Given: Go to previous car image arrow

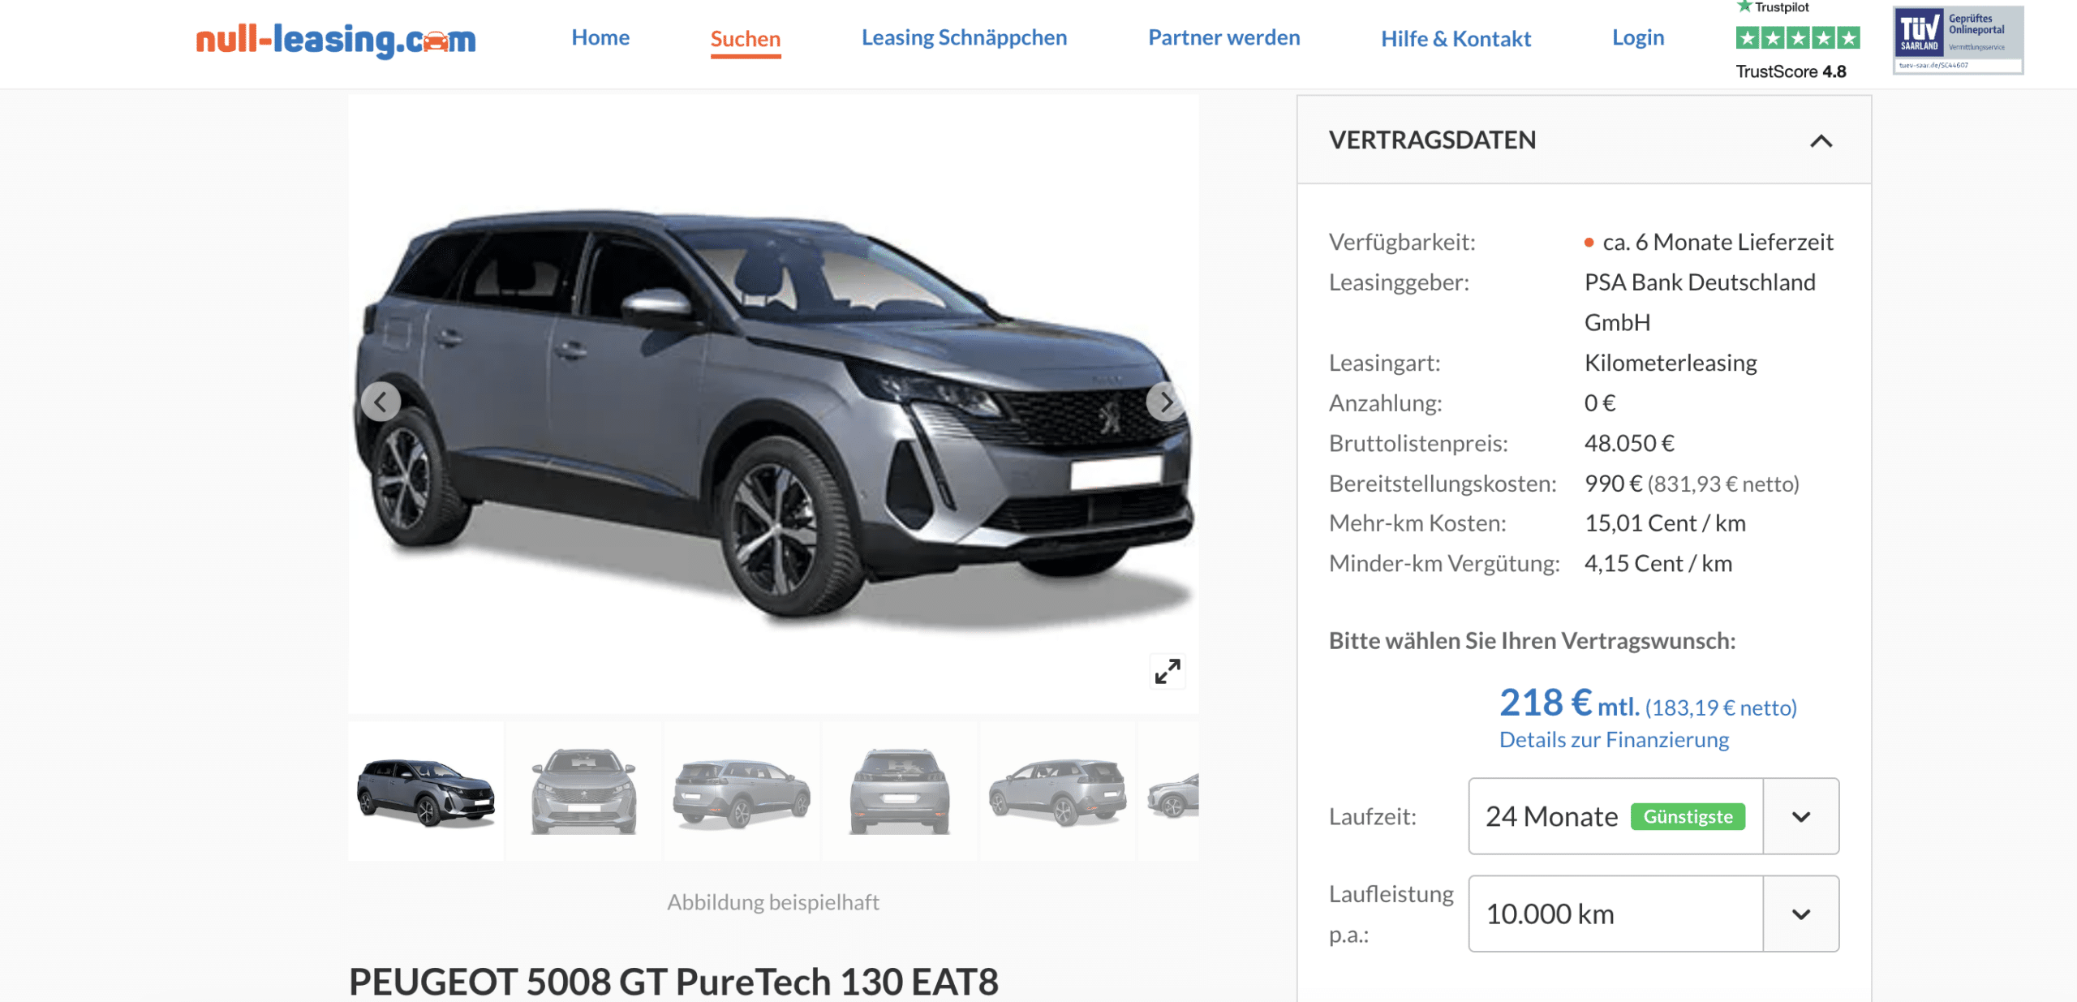Looking at the screenshot, I should click(x=381, y=402).
